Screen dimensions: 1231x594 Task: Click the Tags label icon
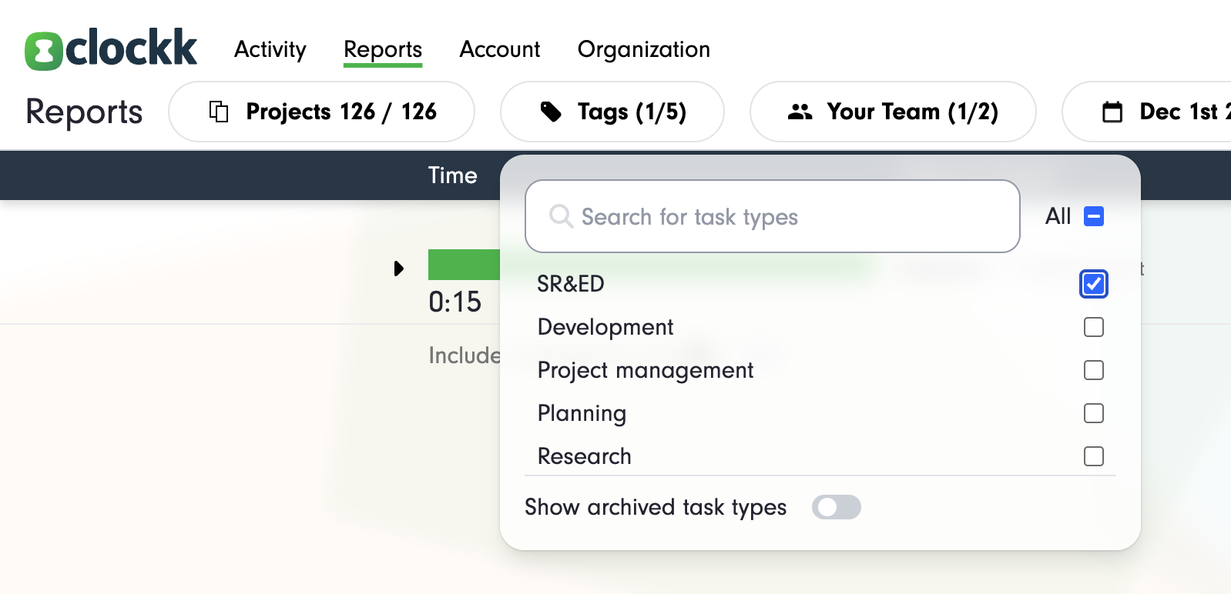pyautogui.click(x=551, y=112)
